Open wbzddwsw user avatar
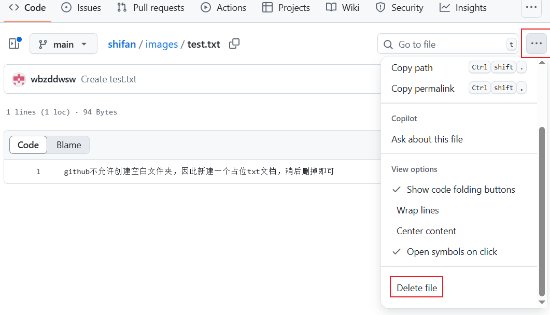The image size is (550, 315). point(19,79)
